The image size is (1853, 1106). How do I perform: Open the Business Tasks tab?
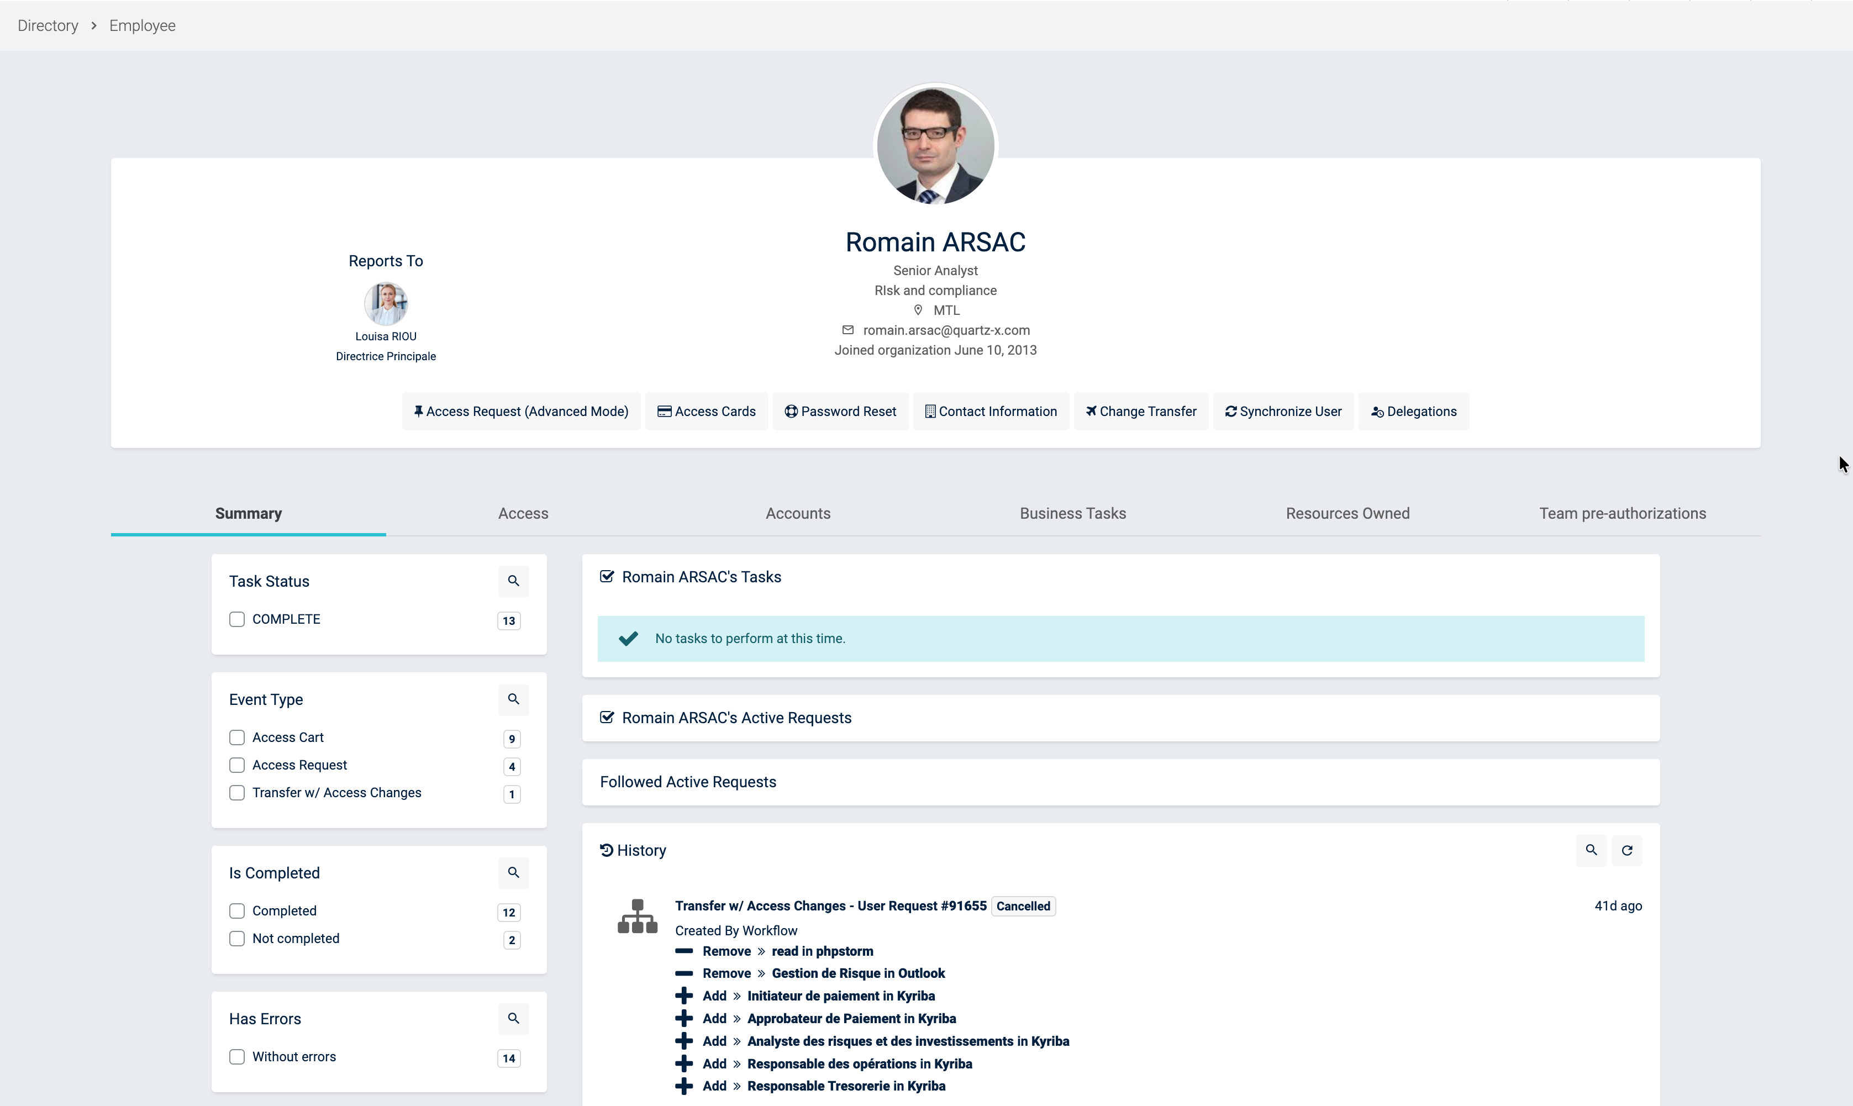(1072, 514)
